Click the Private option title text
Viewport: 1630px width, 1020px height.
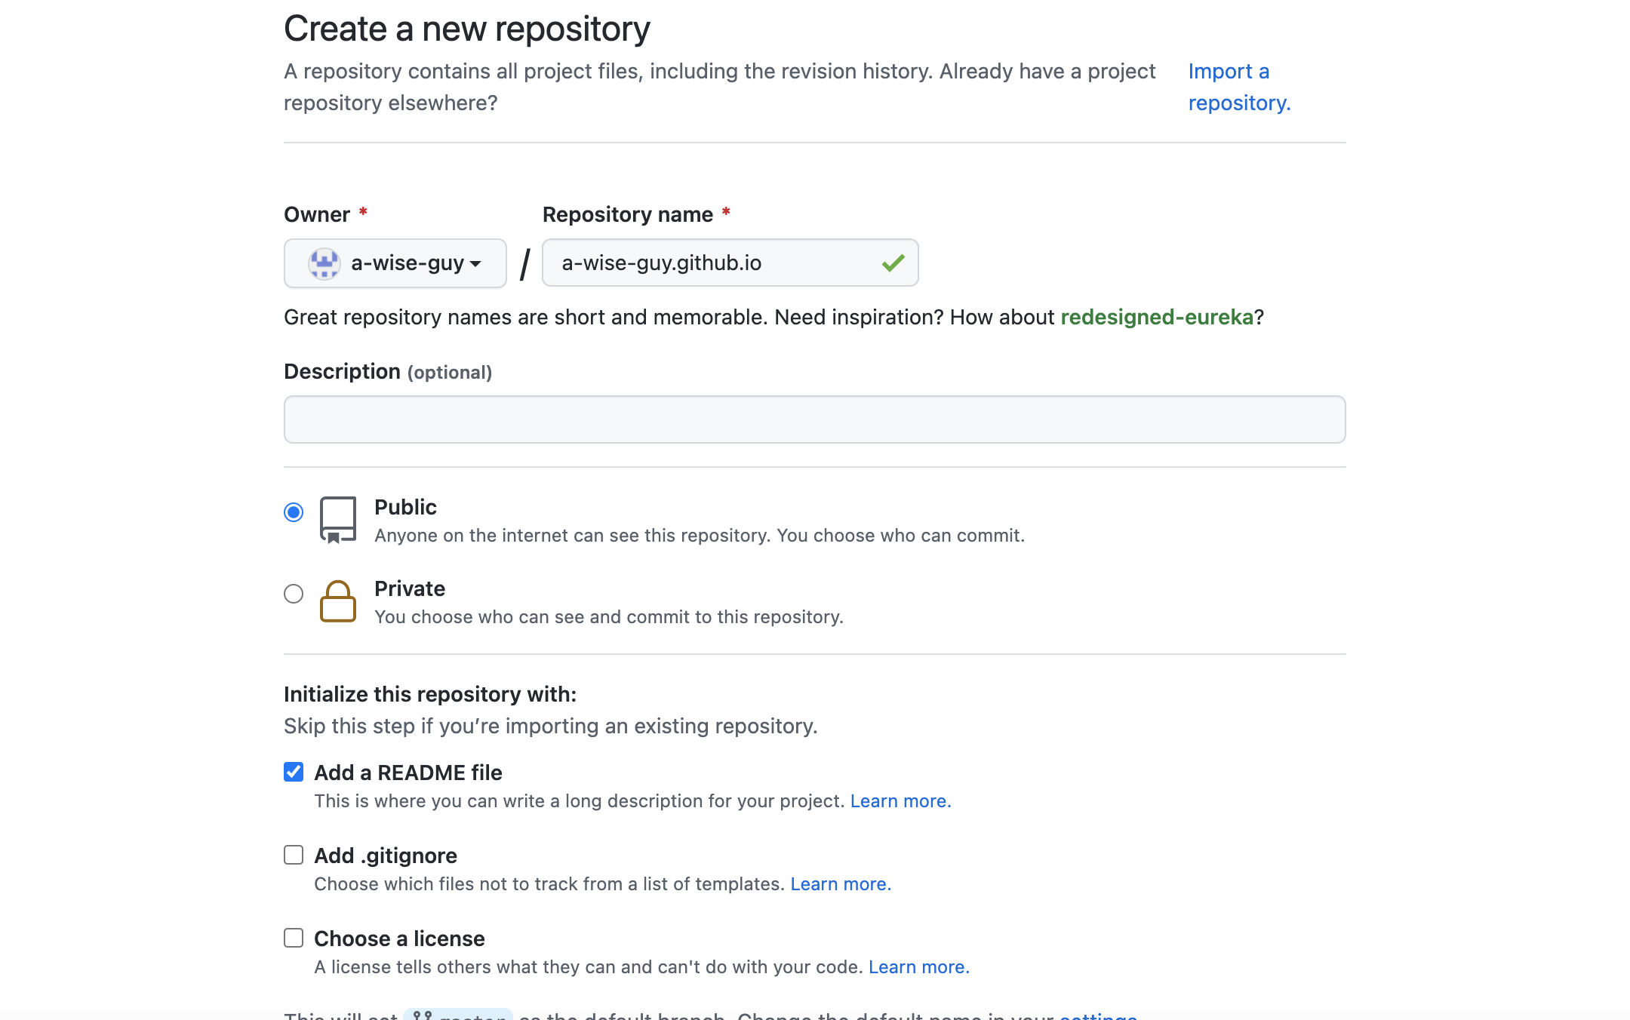[409, 588]
